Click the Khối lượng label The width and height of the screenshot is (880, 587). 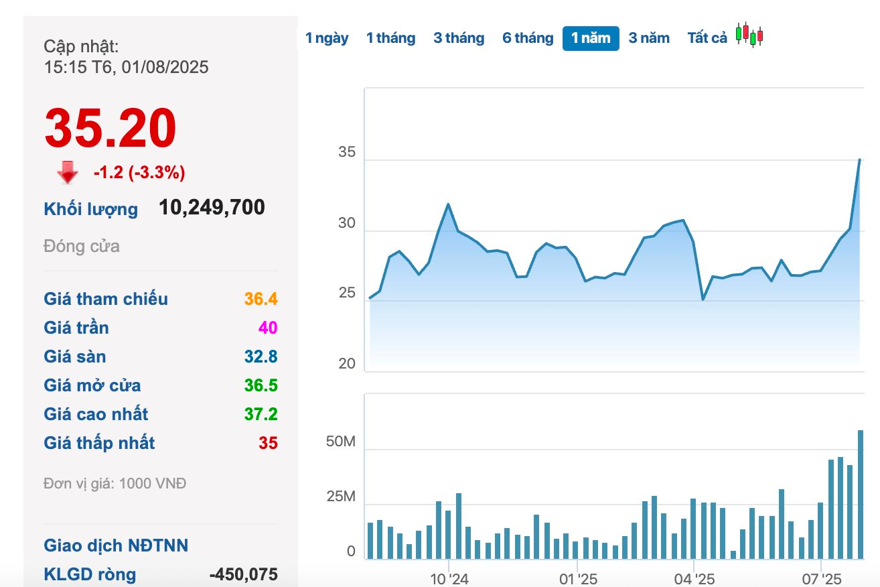(x=90, y=209)
